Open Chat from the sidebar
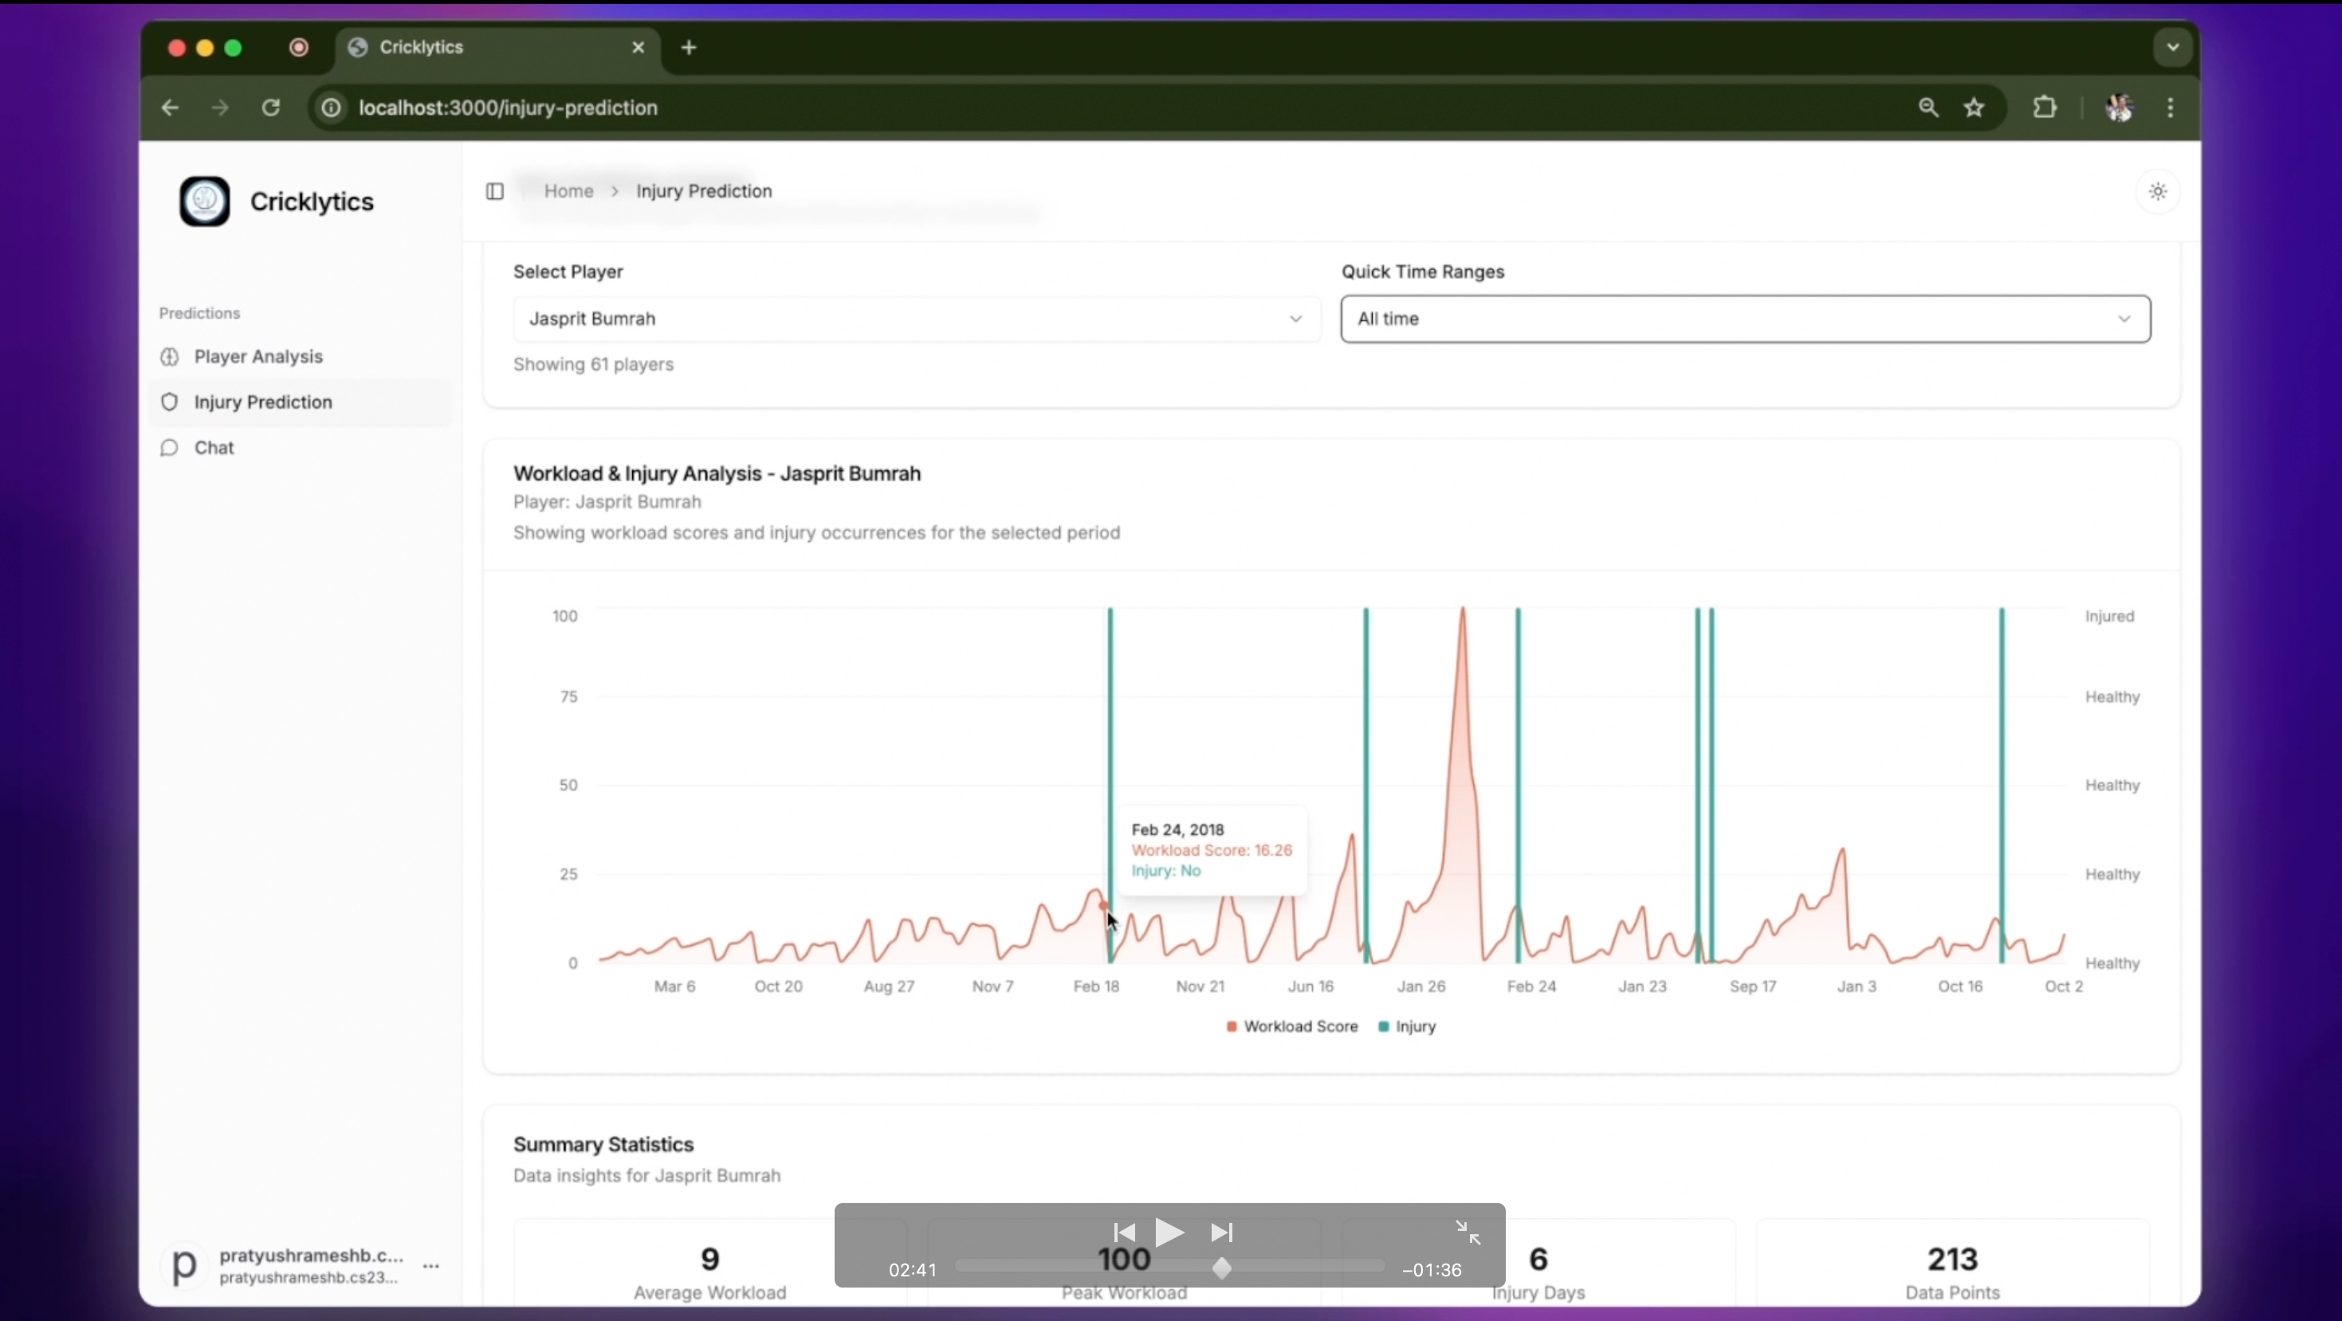The height and width of the screenshot is (1321, 2342). click(x=214, y=447)
